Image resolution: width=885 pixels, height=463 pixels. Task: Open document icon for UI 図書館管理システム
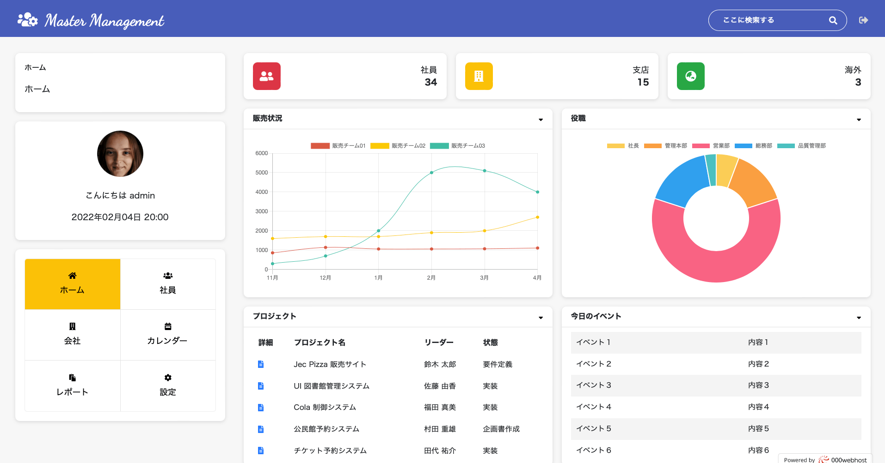click(261, 386)
